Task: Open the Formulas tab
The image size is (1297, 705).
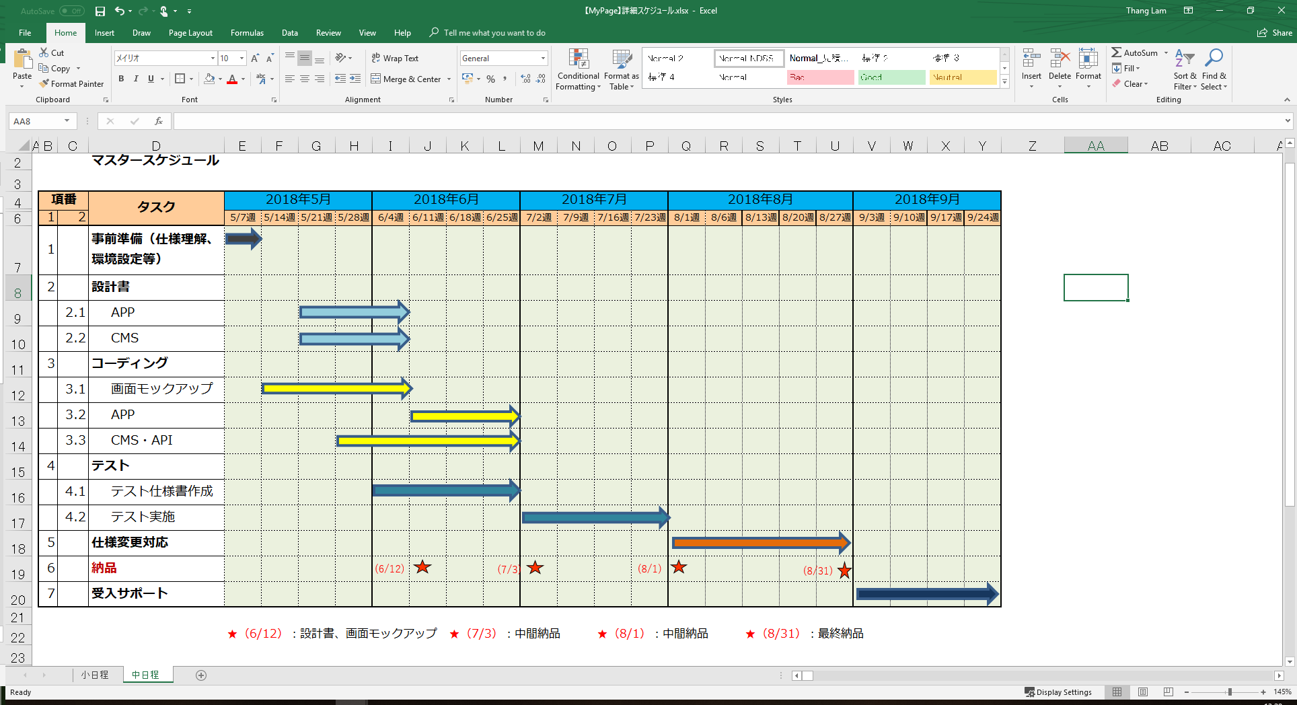Action: coord(247,32)
